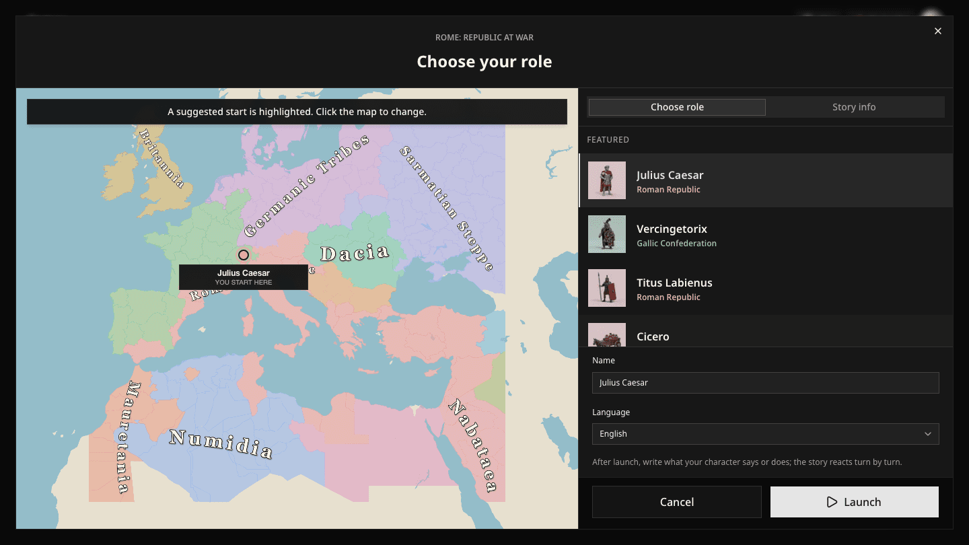Image resolution: width=969 pixels, height=545 pixels.
Task: Open the Language dropdown
Action: point(766,434)
